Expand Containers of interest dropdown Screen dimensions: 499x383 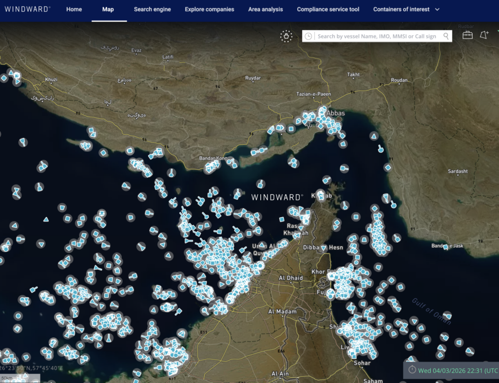406,10
